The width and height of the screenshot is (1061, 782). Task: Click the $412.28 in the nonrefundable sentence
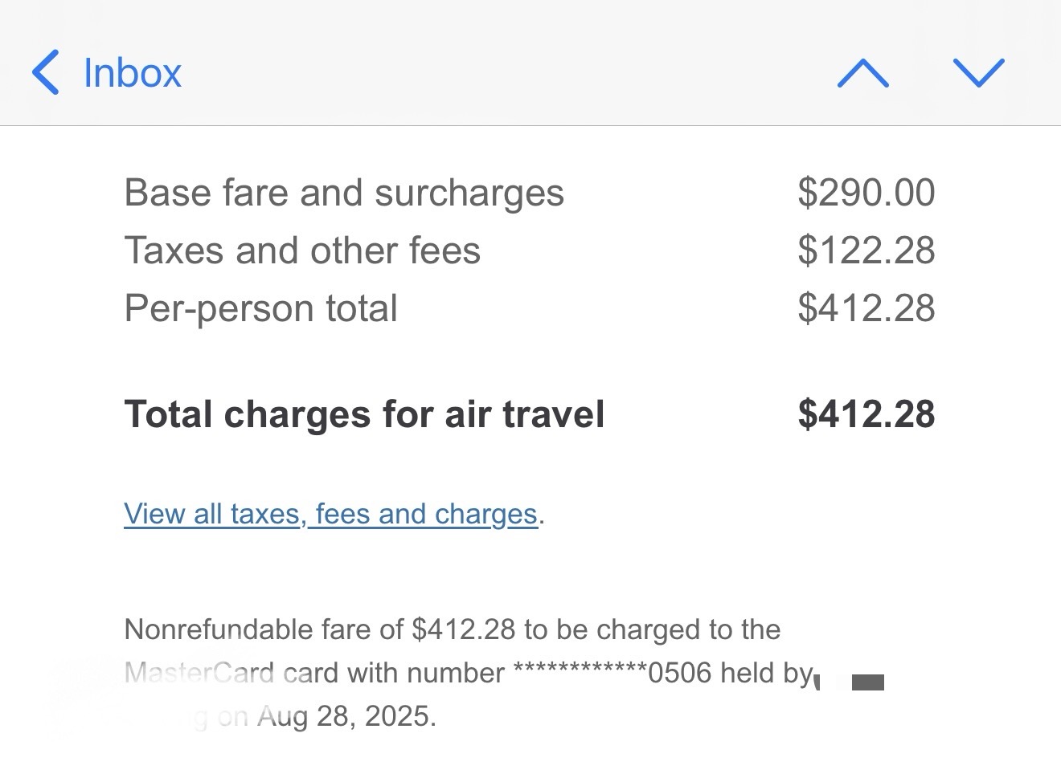pyautogui.click(x=463, y=629)
